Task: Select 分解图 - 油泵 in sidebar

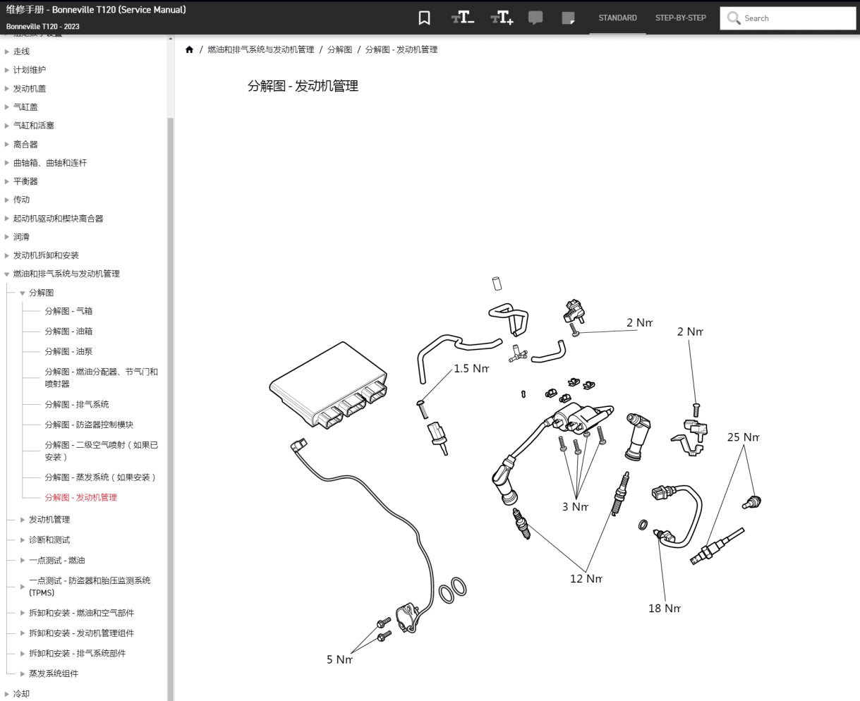Action: click(x=68, y=351)
